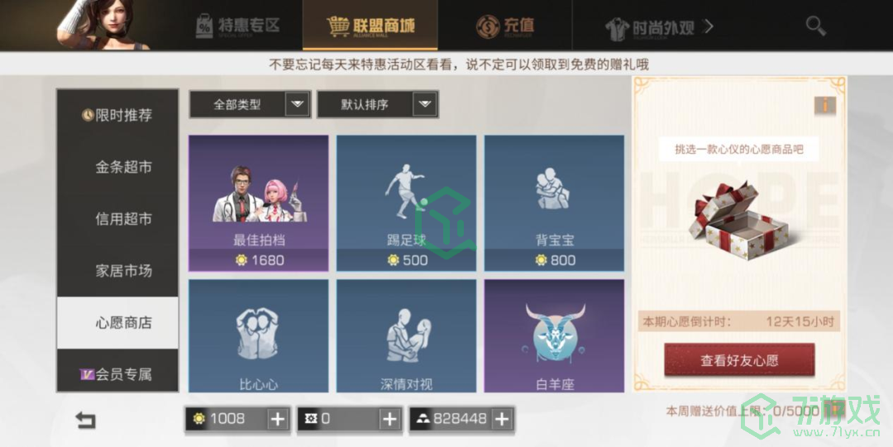The image size is (893, 447).
Task: Select the 踢足球 action item
Action: point(406,203)
